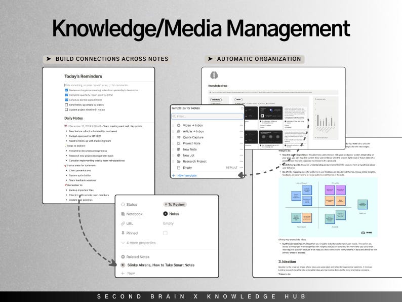
Task: Click the Empty template page icon
Action: [179, 168]
